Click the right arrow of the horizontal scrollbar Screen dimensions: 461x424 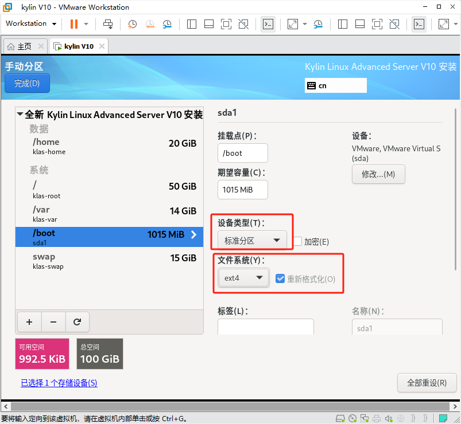click(455, 407)
